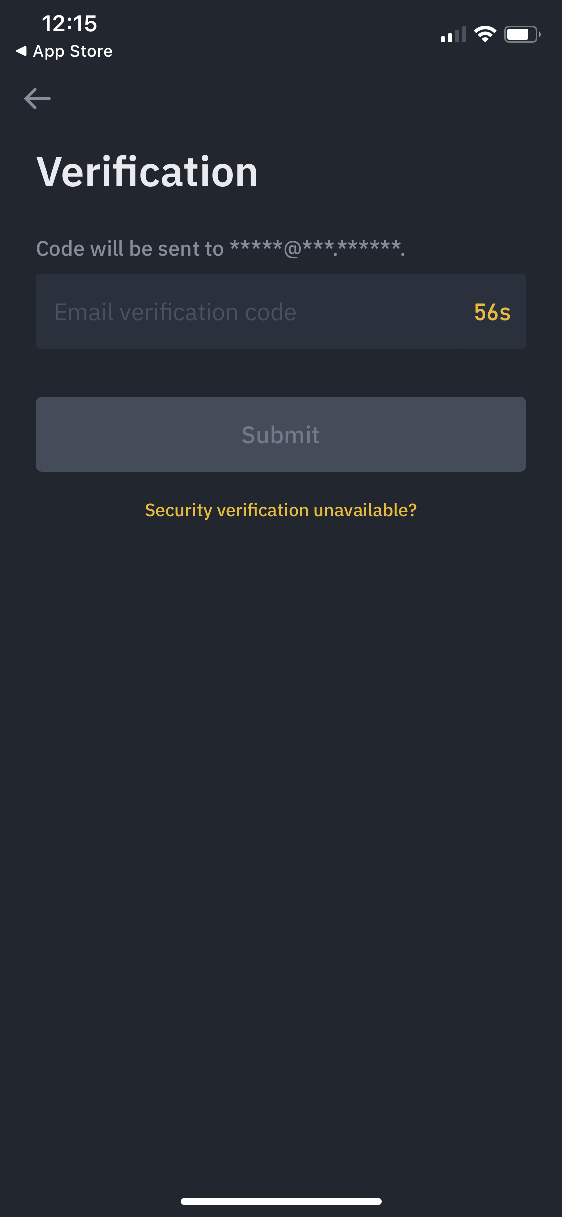The image size is (562, 1217).
Task: Tap the Submit button to enable it
Action: pyautogui.click(x=281, y=434)
